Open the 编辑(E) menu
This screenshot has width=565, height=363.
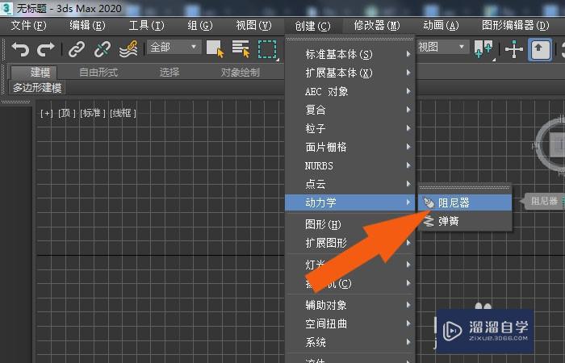[x=87, y=26]
